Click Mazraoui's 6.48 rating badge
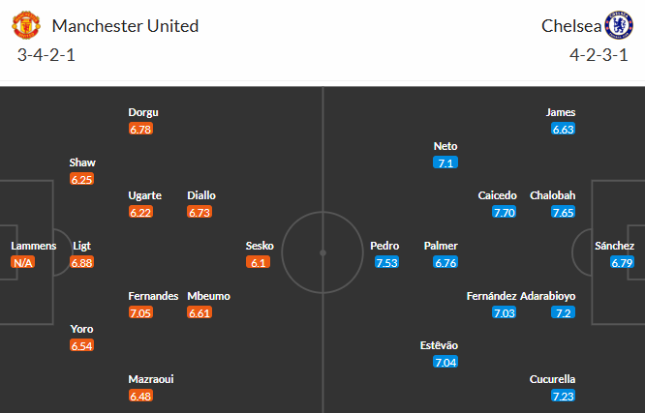645x413 pixels. click(141, 397)
